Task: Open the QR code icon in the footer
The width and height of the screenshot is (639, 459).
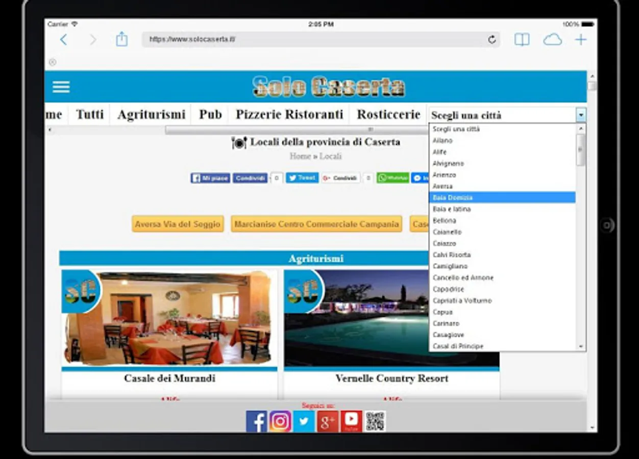Action: (375, 421)
